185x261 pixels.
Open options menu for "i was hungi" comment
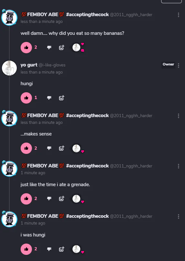(x=179, y=216)
